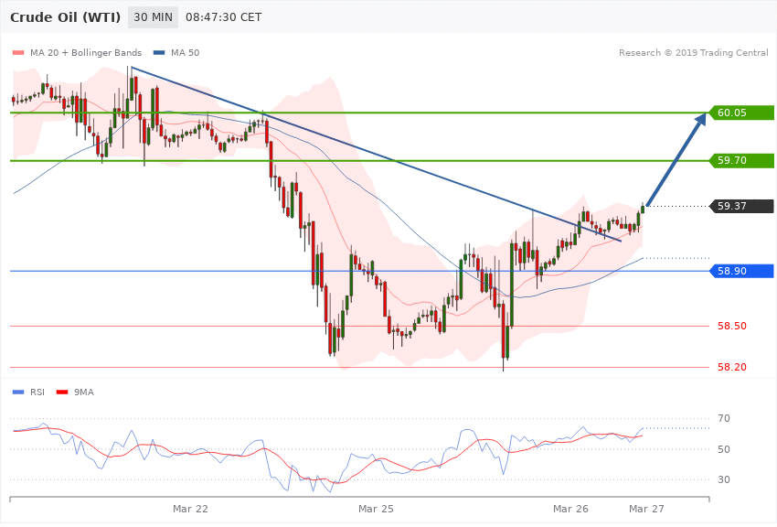The width and height of the screenshot is (777, 527).
Task: Click the 08:47:30 CET timestamp
Action: [223, 17]
